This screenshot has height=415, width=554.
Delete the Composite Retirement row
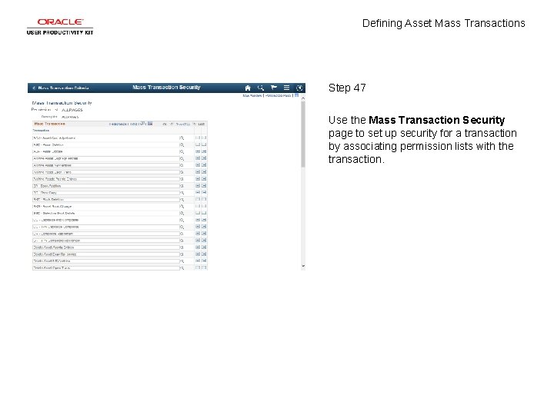coord(204,234)
